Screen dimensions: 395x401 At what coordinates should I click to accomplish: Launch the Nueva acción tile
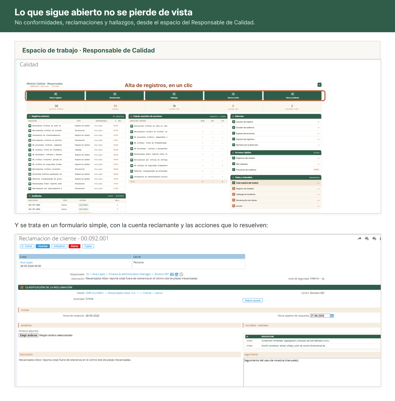(233, 96)
